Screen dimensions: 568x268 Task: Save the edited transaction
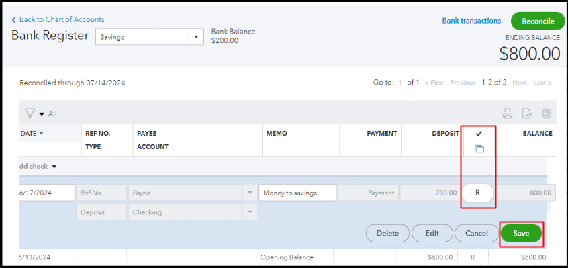[521, 234]
